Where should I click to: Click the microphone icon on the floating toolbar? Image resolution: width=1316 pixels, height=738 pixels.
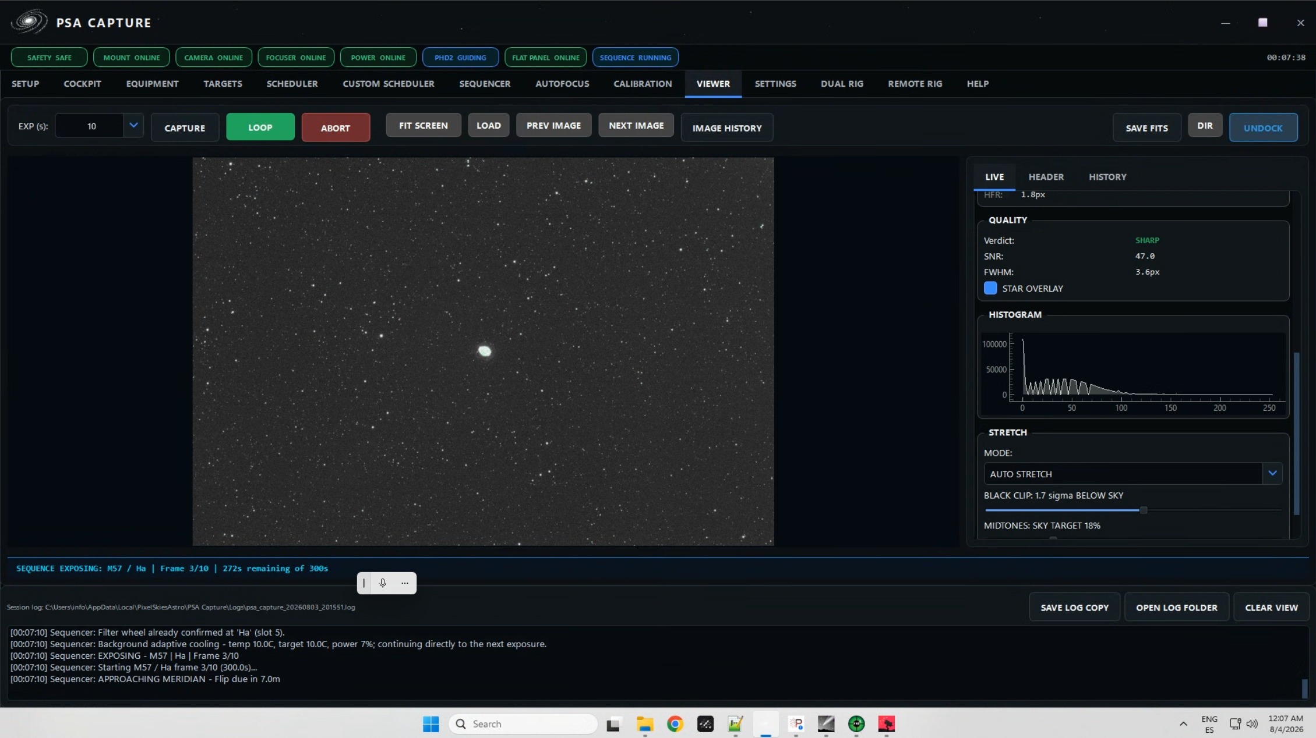click(x=383, y=583)
